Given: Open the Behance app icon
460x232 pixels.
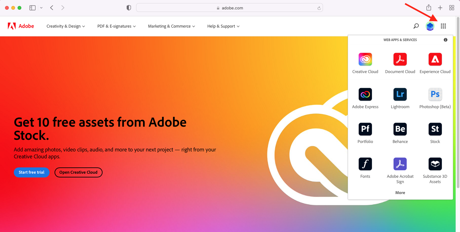Looking at the screenshot, I should click(x=400, y=129).
